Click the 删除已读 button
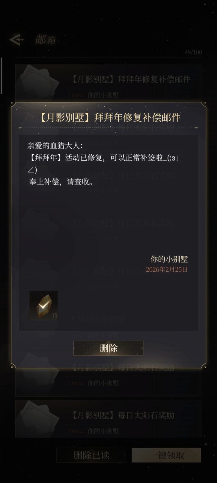The image size is (217, 483). coord(91,455)
